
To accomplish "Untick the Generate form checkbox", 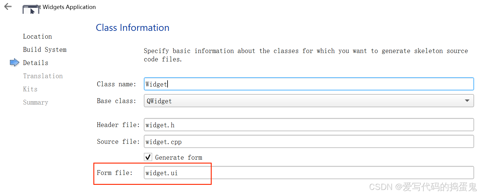I will point(148,157).
